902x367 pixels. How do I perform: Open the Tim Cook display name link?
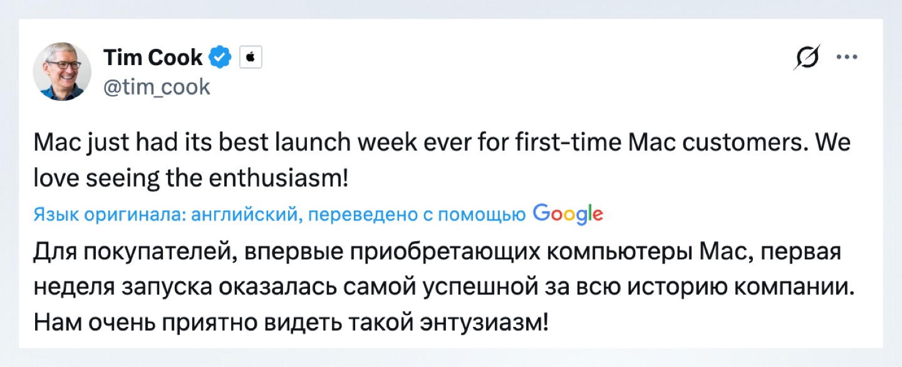[x=153, y=58]
